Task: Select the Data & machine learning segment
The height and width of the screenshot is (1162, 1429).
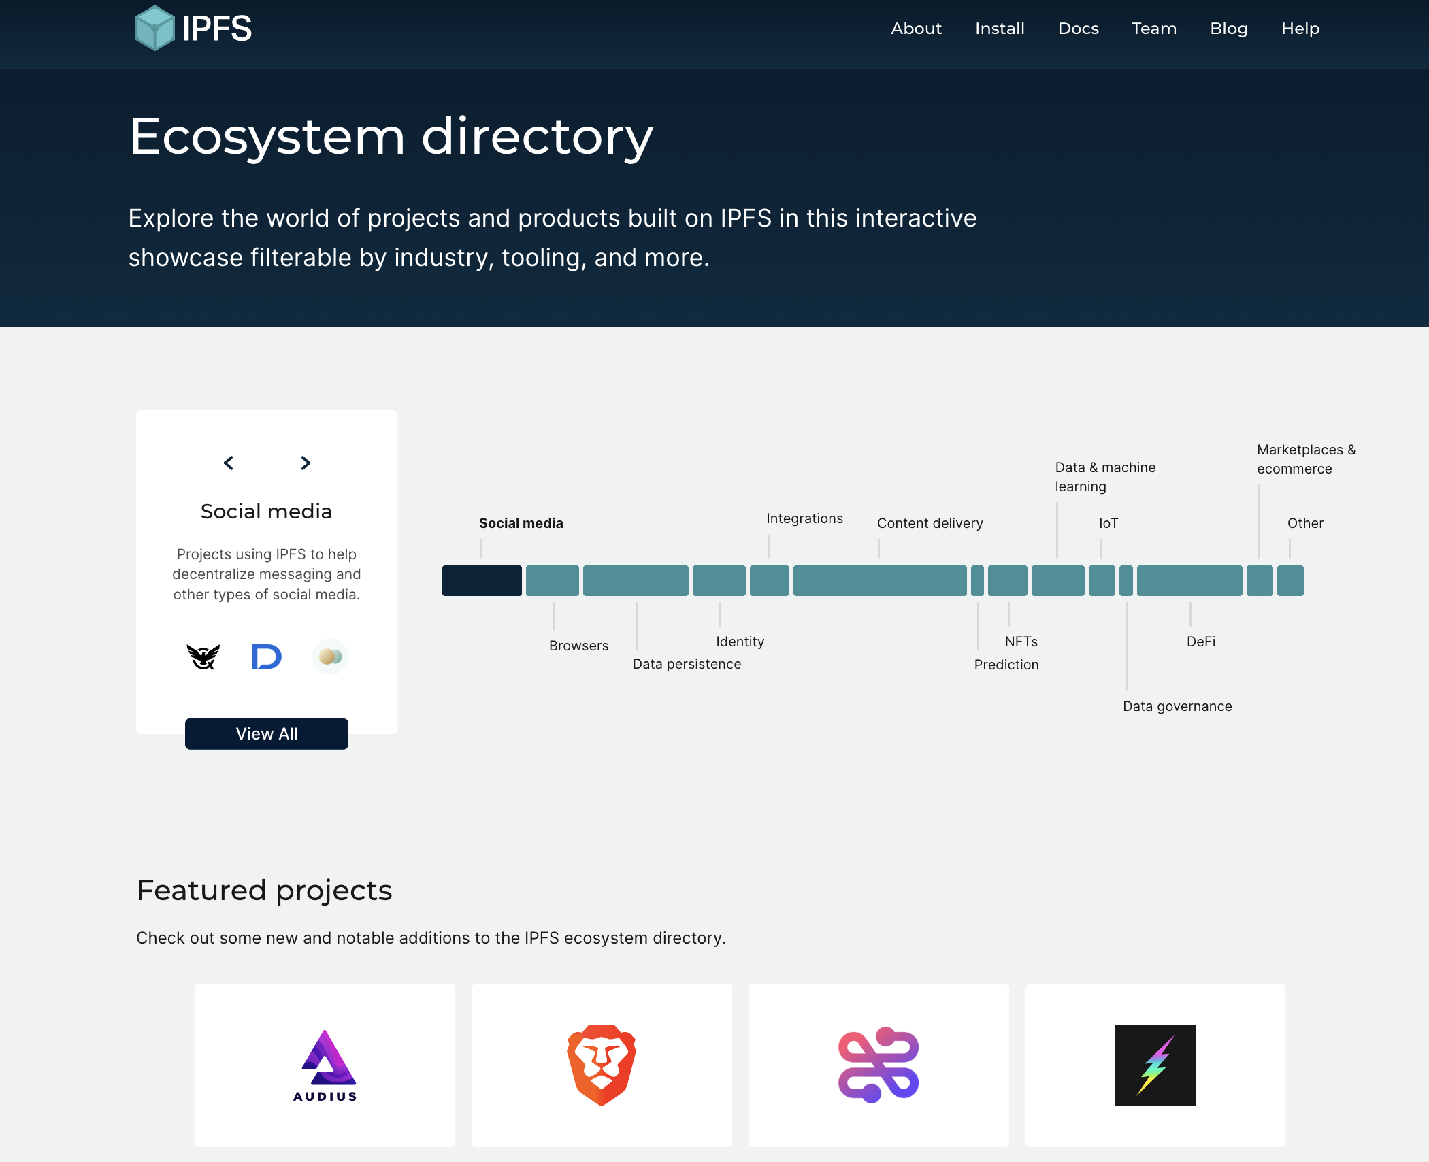Action: pos(1058,580)
